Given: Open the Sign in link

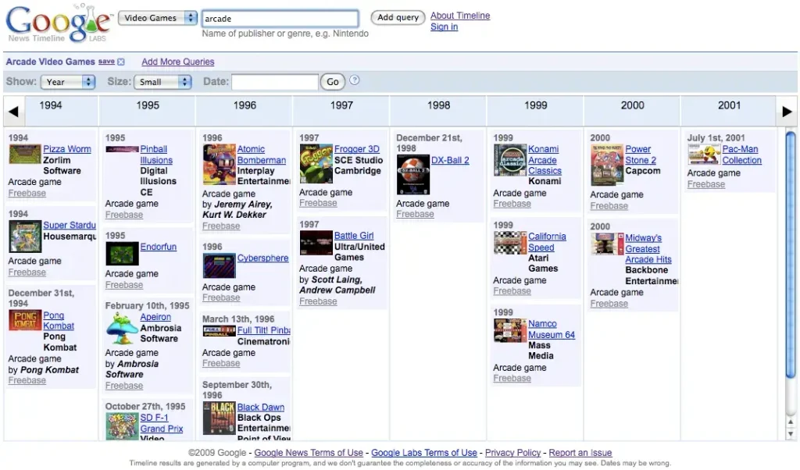Looking at the screenshot, I should pos(444,27).
